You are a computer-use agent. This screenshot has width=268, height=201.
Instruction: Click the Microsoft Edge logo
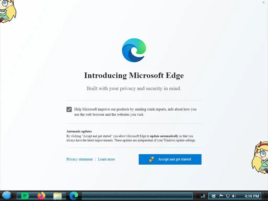coord(134,50)
